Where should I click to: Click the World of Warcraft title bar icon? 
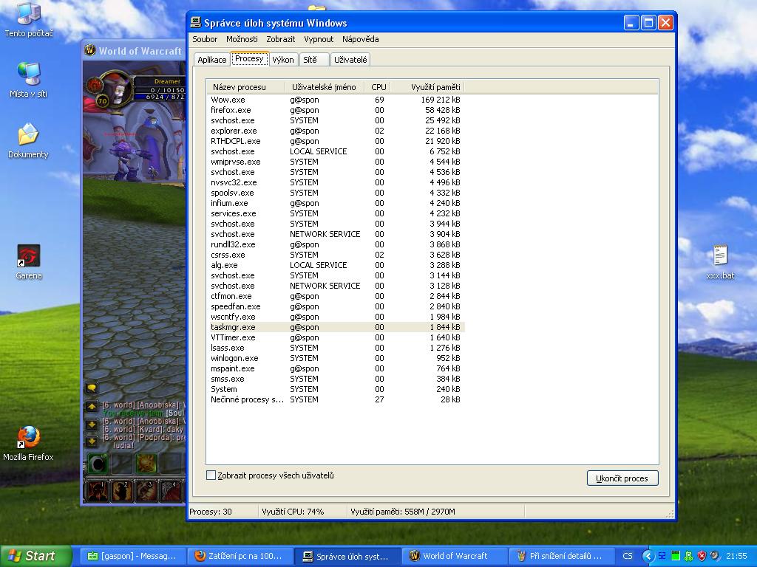[x=89, y=50]
